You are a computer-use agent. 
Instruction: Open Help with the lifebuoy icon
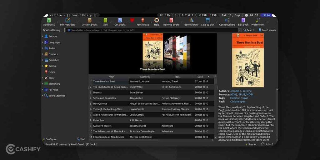[157, 20]
